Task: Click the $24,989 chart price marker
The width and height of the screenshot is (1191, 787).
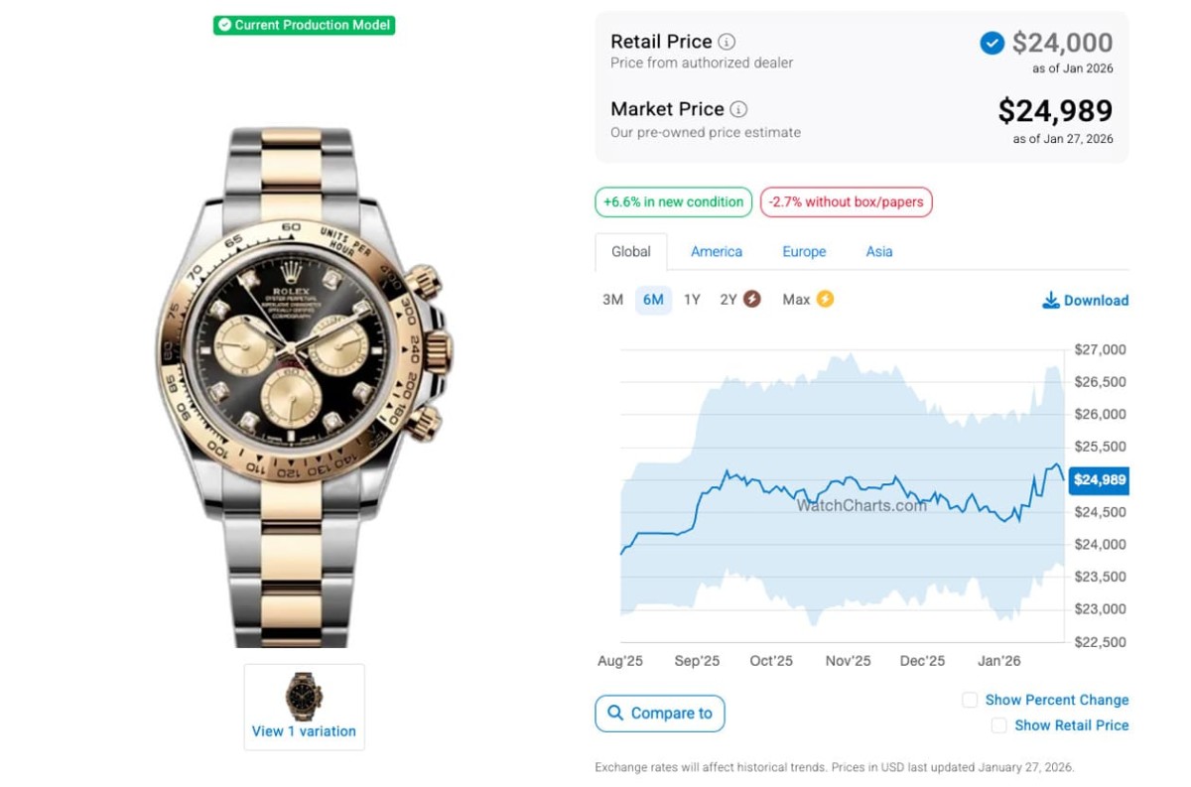Action: coord(1100,480)
